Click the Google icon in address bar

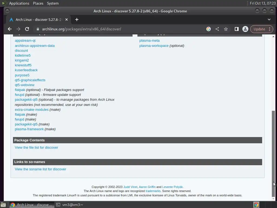[209, 29]
